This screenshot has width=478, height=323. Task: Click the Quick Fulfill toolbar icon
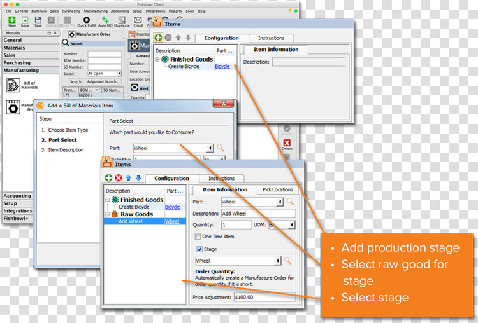(87, 20)
